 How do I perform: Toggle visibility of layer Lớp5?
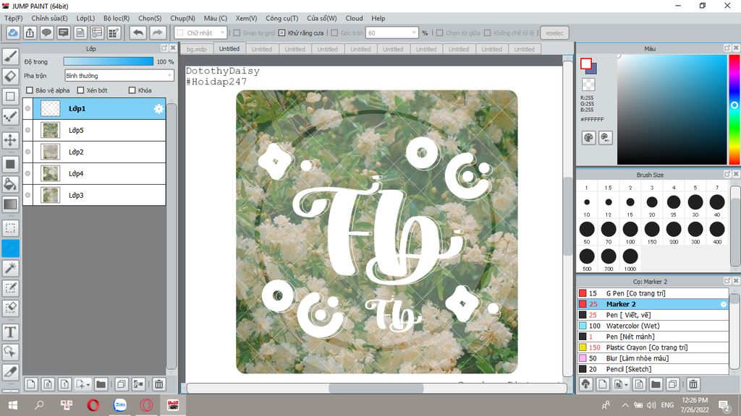28,130
